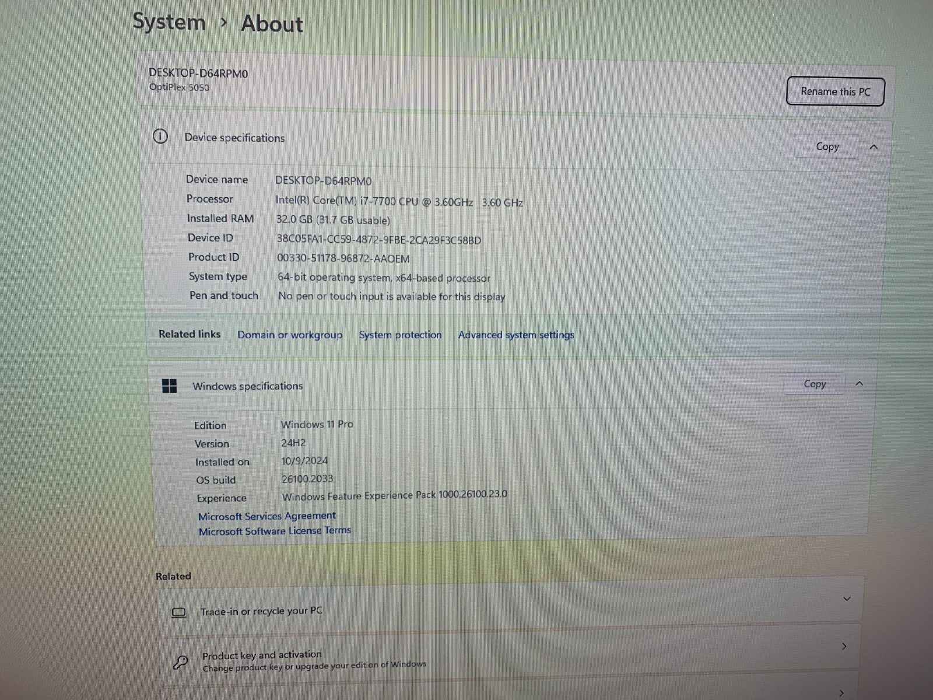Click OptiPlex 5050 model text

pos(179,87)
